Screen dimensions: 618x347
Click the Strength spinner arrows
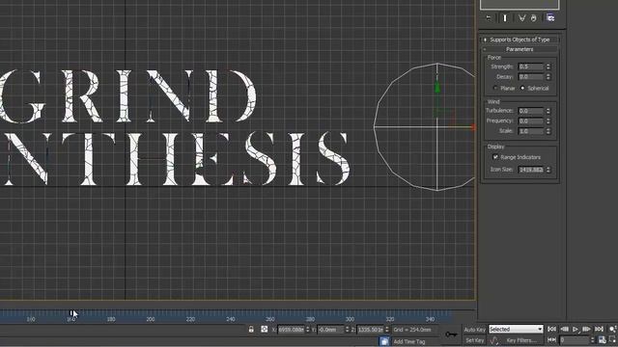click(548, 67)
